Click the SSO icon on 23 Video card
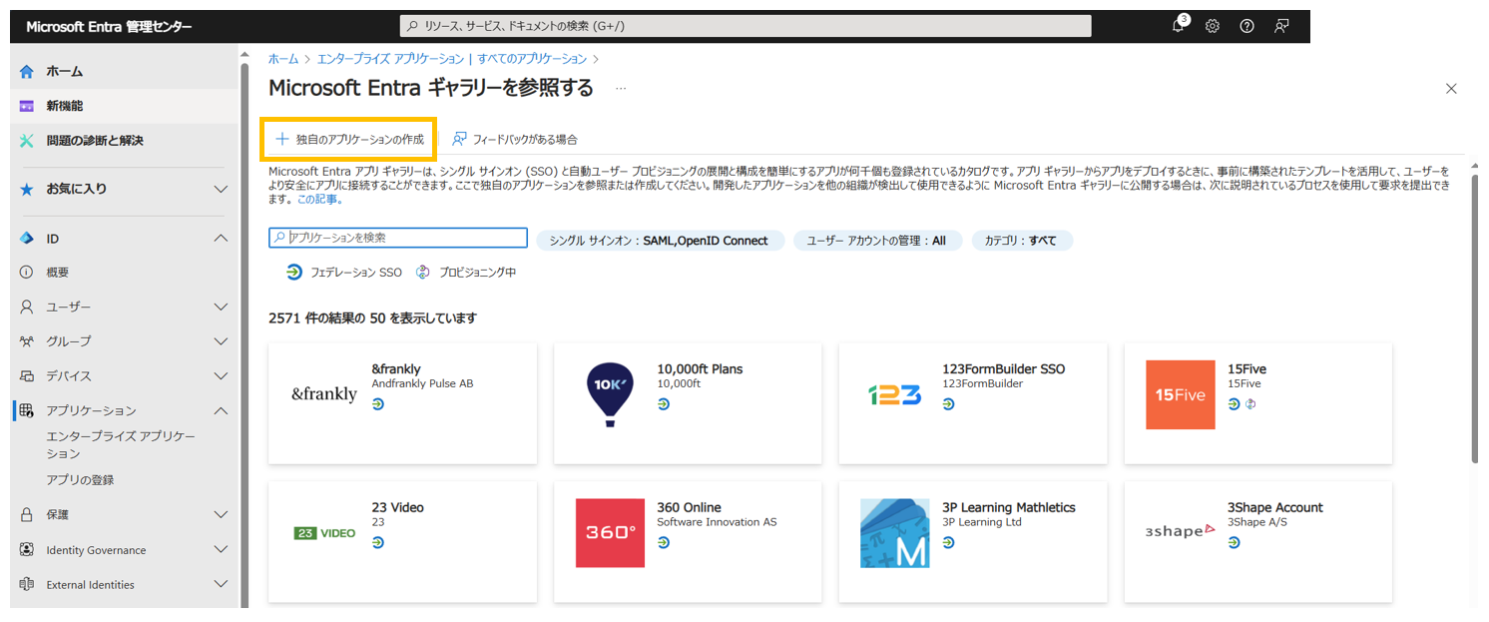The width and height of the screenshot is (1489, 622). tap(378, 543)
